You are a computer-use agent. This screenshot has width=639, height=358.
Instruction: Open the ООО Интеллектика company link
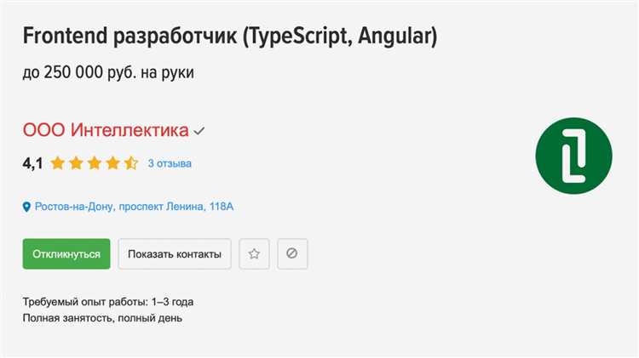point(106,131)
